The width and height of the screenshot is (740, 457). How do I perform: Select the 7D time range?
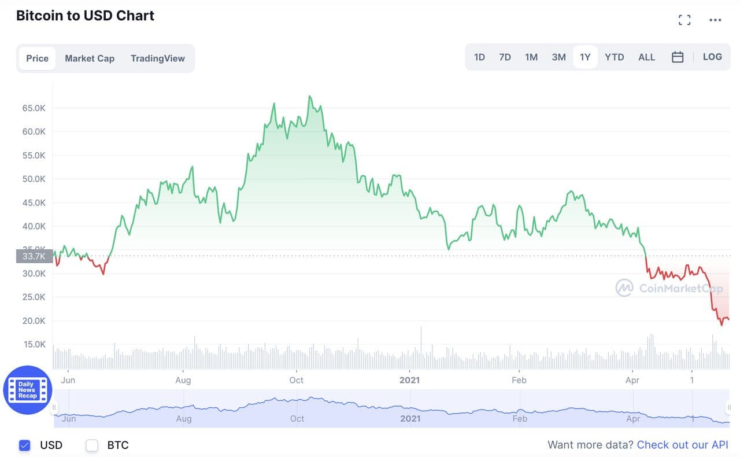(505, 57)
